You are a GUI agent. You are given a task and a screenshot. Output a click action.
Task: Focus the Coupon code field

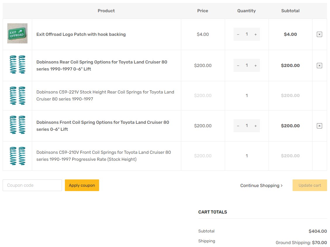point(32,185)
